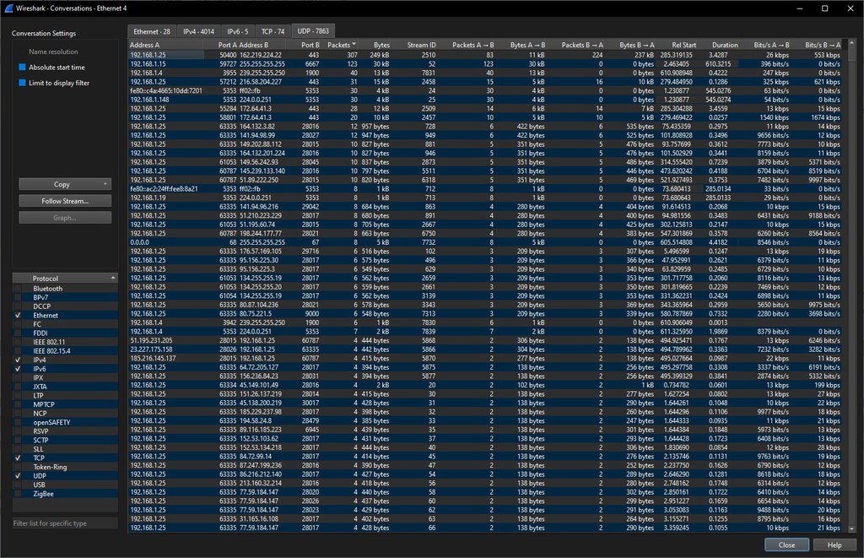Uncheck Limit to display filter
Viewport: 864px width, 558px height.
(x=23, y=83)
